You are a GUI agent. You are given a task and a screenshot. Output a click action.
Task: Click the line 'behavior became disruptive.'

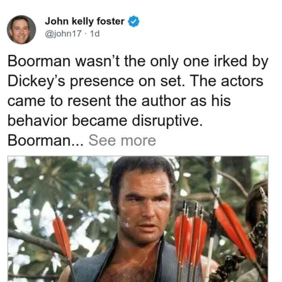tap(105, 121)
